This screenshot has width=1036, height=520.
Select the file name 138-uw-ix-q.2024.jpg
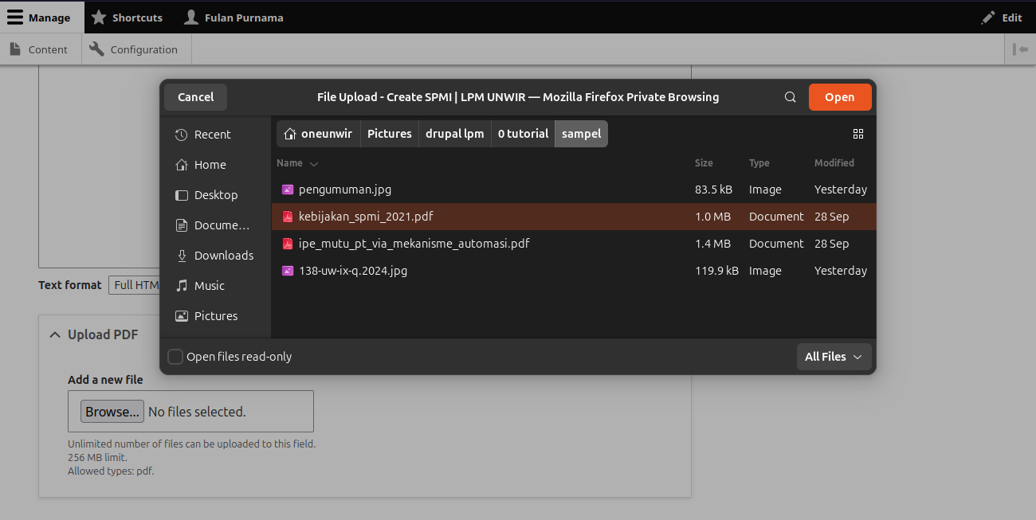click(x=353, y=271)
